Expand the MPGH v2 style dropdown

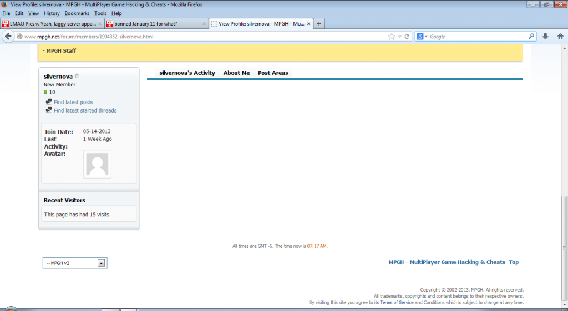click(101, 263)
